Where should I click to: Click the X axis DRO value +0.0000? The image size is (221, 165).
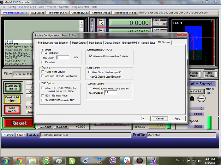coord(130,23)
